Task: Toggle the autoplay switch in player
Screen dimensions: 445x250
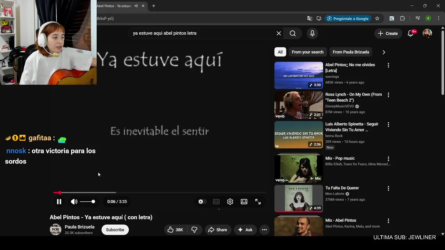Action: [202, 201]
